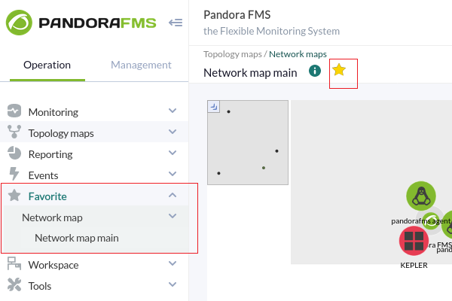Click the Events lightning icon
Viewport: 452px width, 301px height.
coord(14,174)
